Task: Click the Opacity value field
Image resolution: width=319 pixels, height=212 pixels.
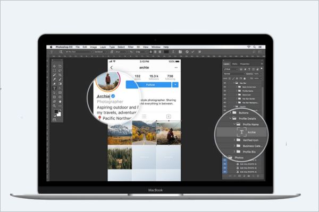Action: click(256, 74)
